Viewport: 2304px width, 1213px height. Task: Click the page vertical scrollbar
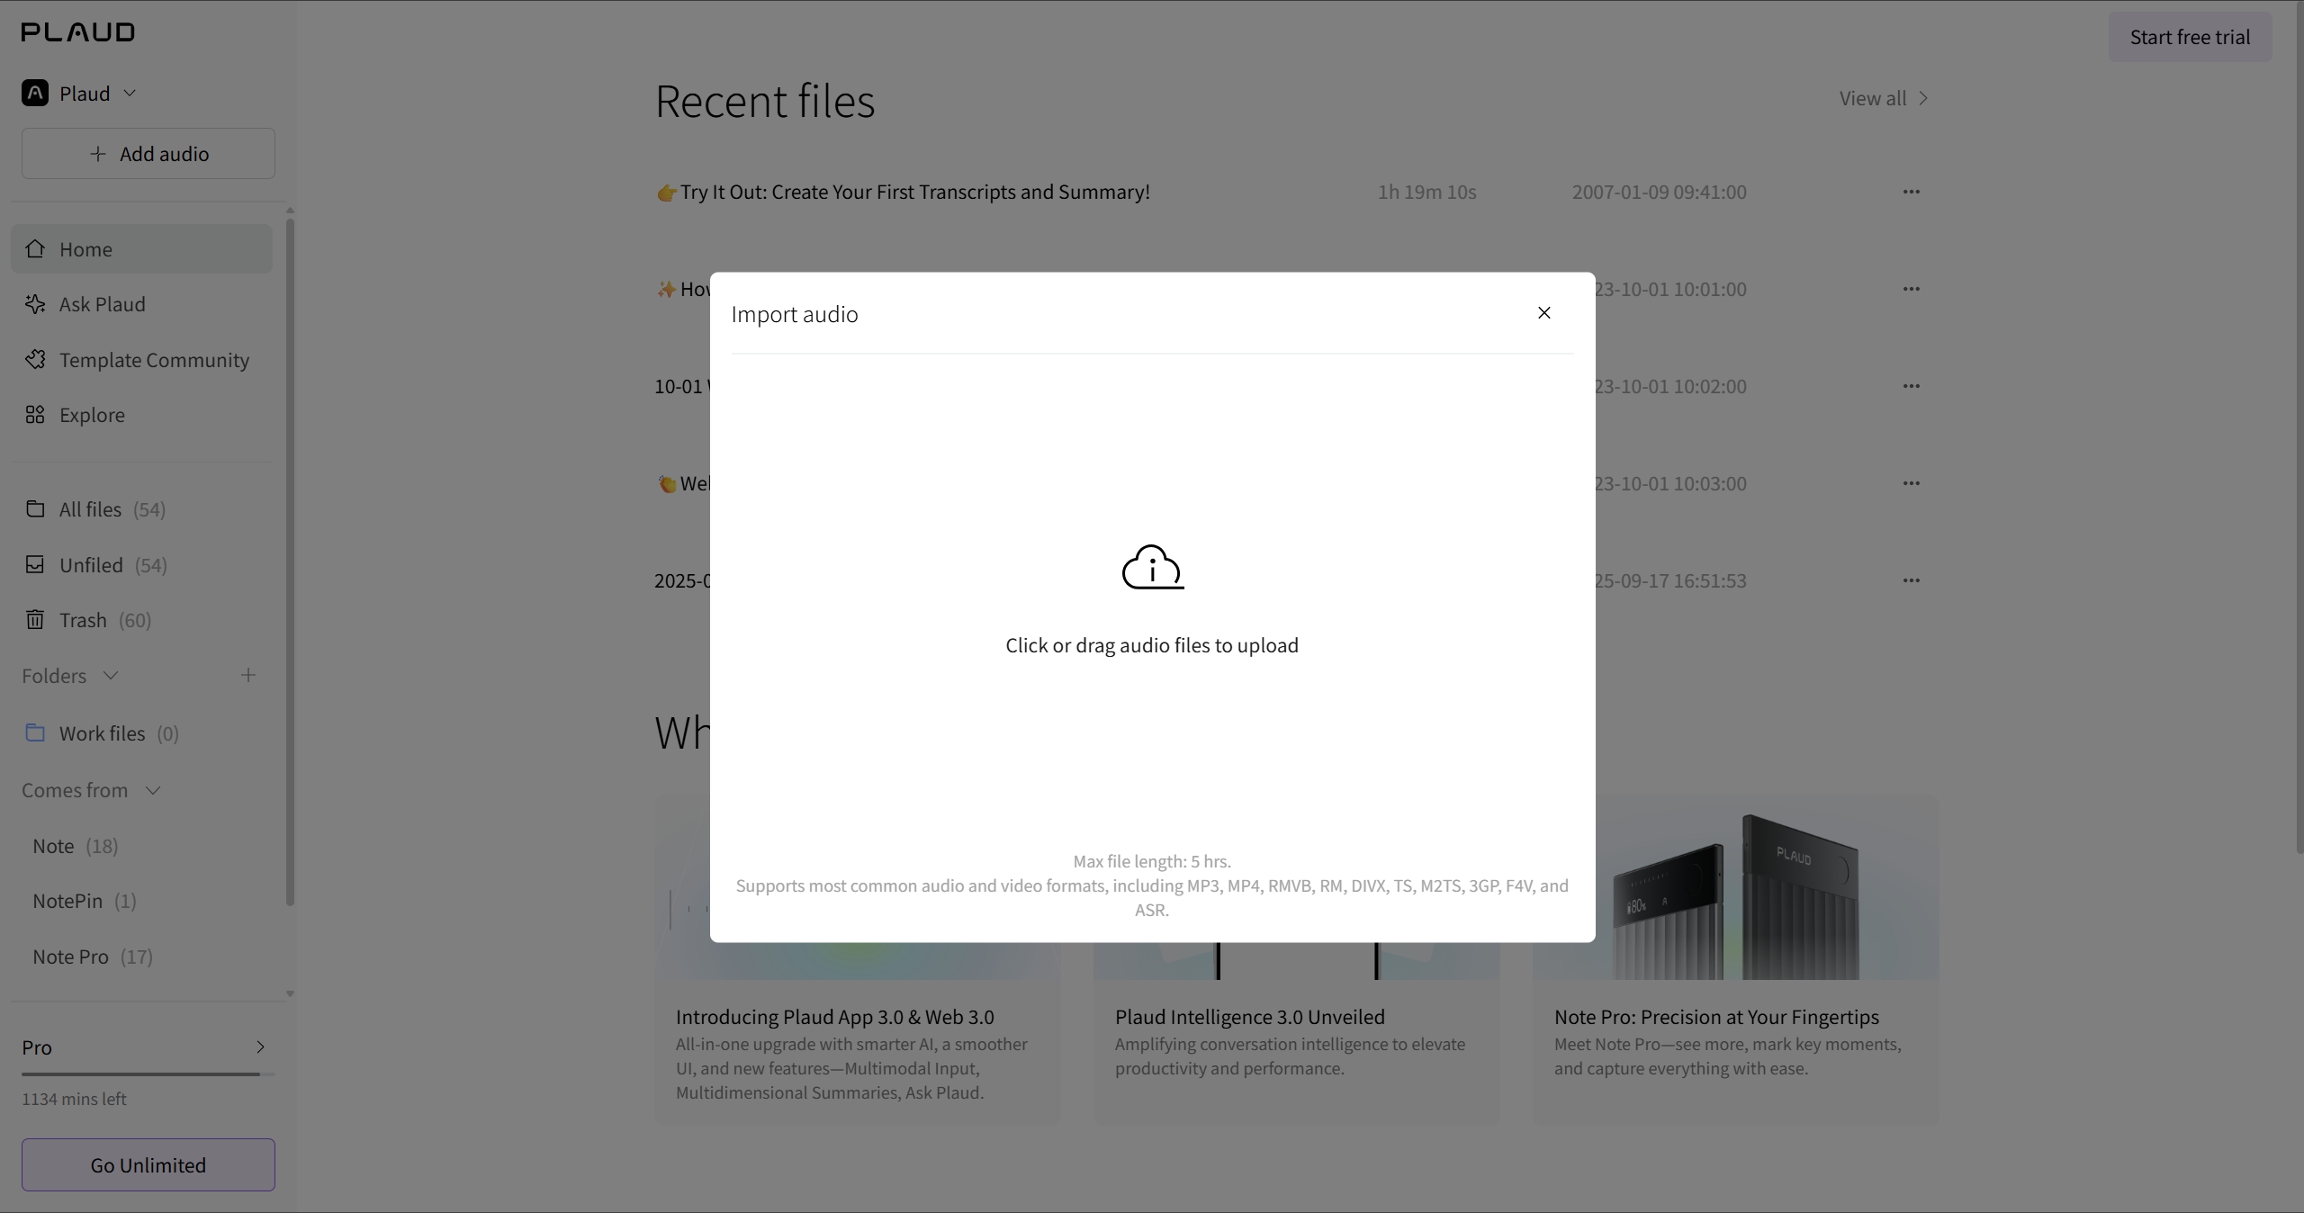[2299, 427]
